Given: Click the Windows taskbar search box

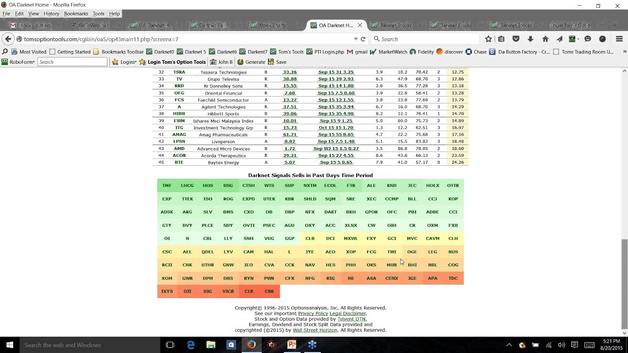Looking at the screenshot, I should [x=90, y=345].
